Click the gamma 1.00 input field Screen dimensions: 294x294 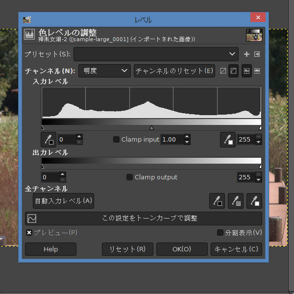point(172,140)
